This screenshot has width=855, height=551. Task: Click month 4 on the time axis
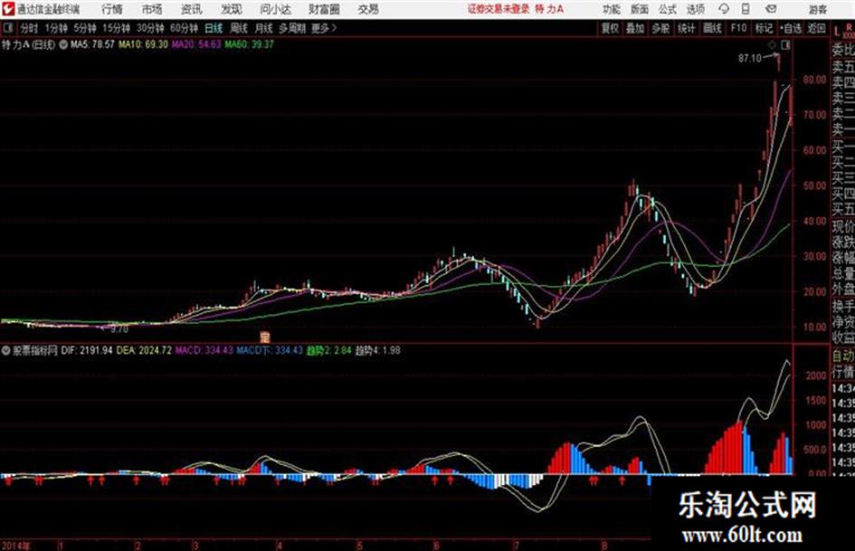pyautogui.click(x=280, y=546)
